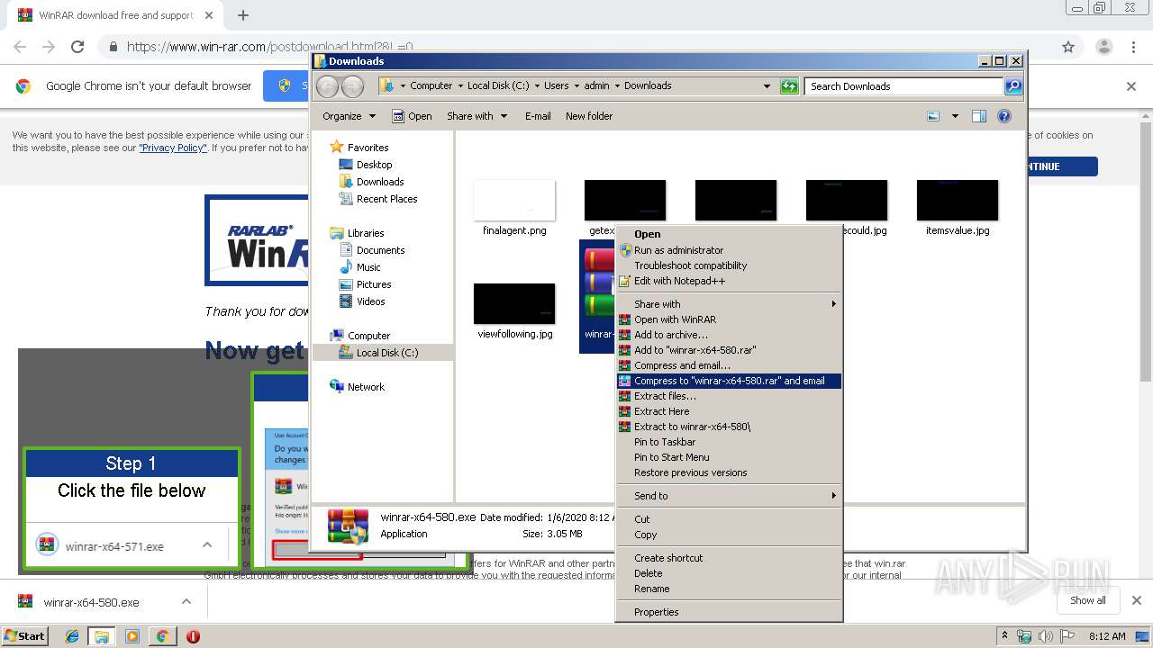Click Show all downloads button
This screenshot has width=1153, height=648.
1088,600
